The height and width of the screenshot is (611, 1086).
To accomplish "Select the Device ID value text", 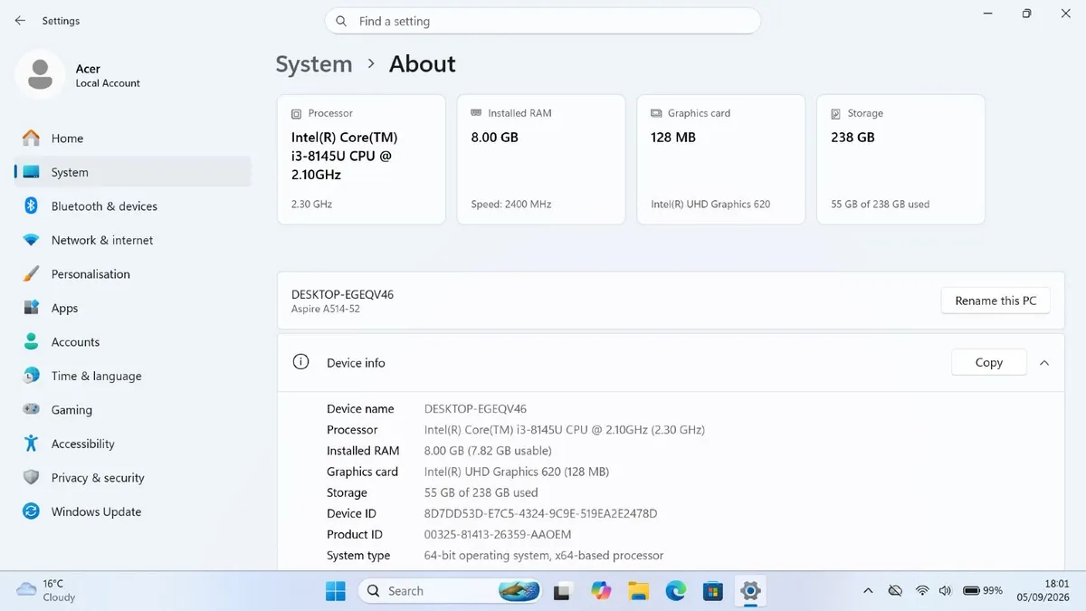I will click(540, 513).
